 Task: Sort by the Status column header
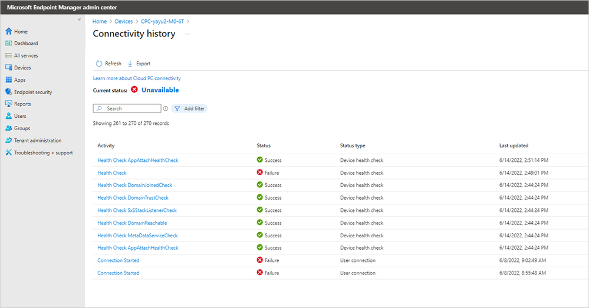point(264,145)
